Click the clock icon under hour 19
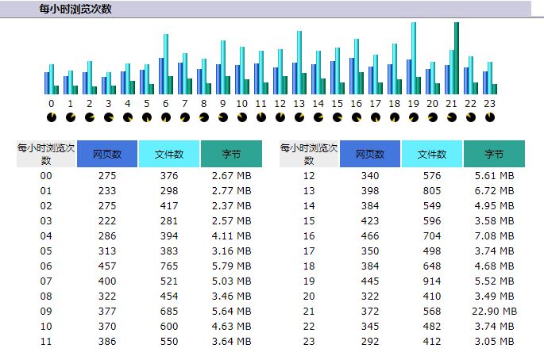544x352 pixels. click(414, 117)
